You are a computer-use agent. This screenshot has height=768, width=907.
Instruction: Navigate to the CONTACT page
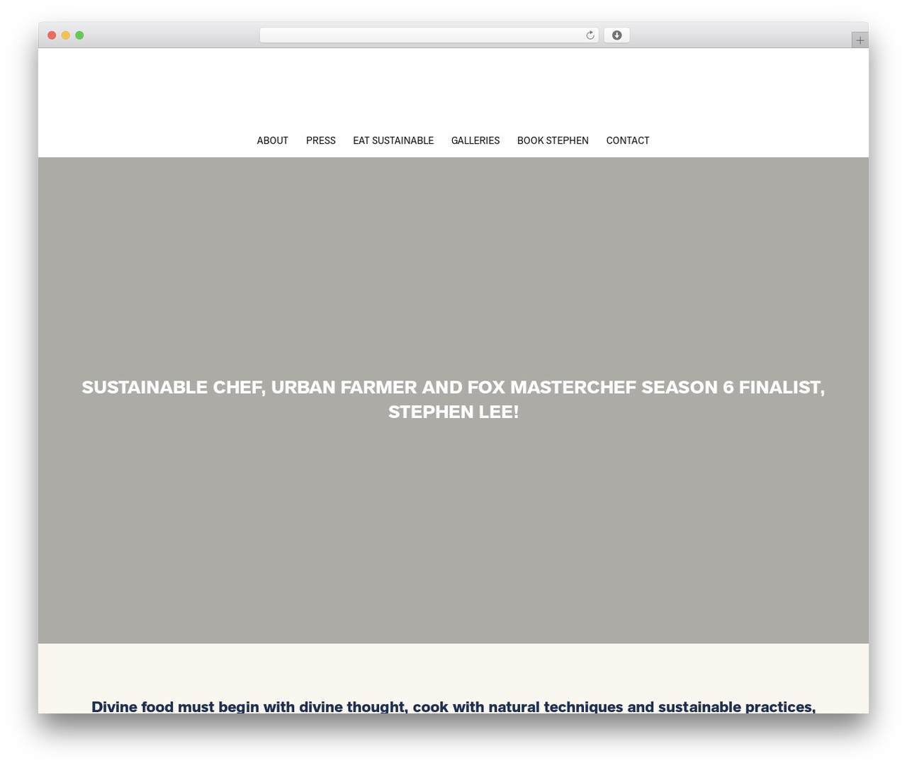click(x=628, y=140)
